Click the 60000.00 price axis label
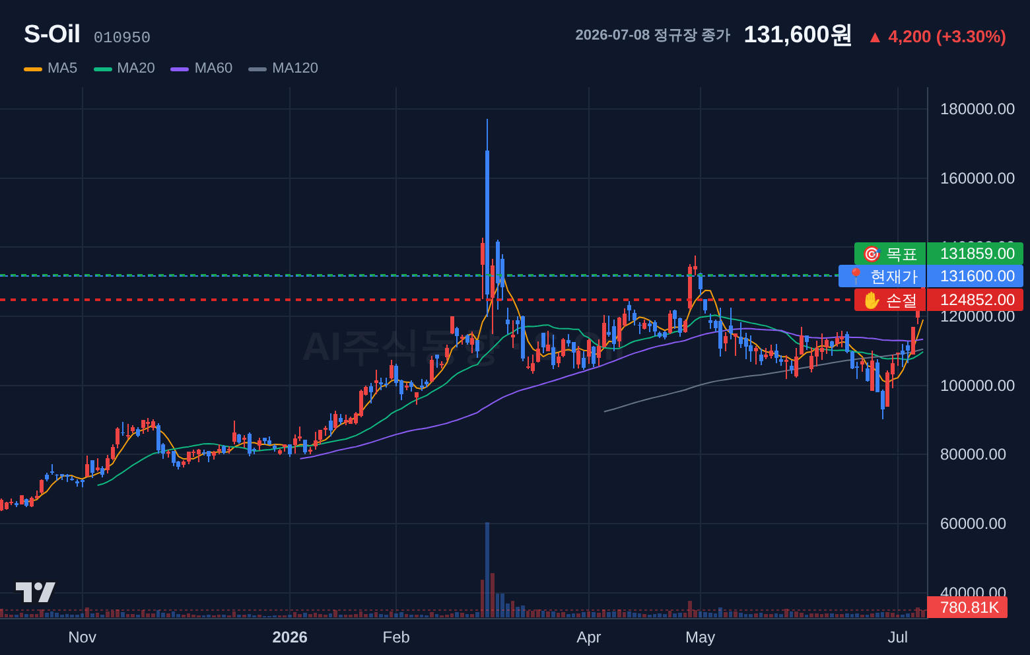The height and width of the screenshot is (655, 1030). (x=973, y=524)
